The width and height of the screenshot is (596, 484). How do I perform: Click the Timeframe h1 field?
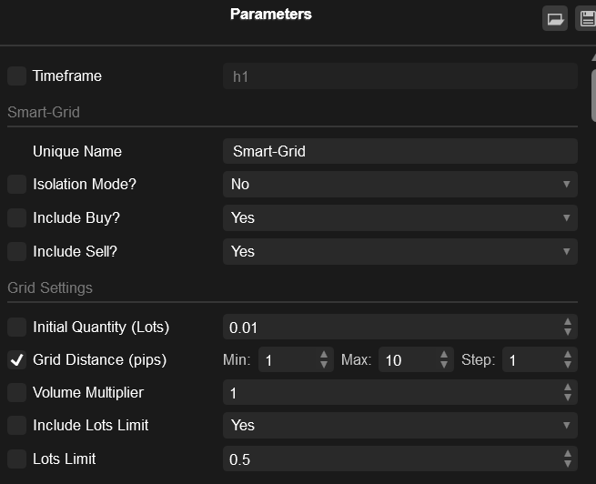click(399, 76)
